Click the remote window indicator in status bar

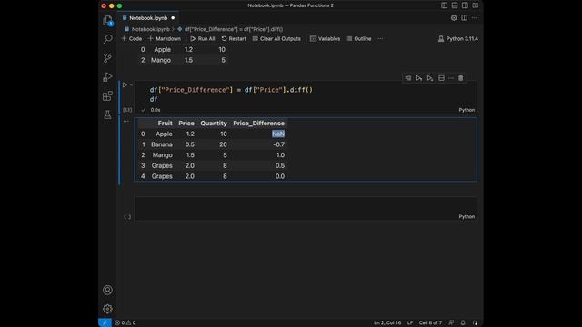[105, 323]
